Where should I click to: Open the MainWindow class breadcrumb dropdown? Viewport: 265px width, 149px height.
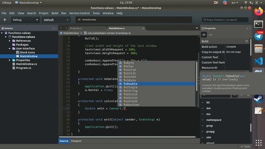[x=71, y=33]
